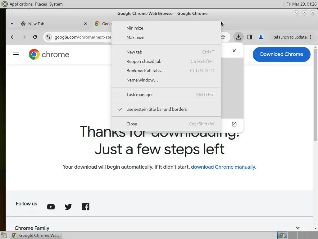Open Chrome three-dot menu
Screen dimensions: 318x239
point(311,37)
